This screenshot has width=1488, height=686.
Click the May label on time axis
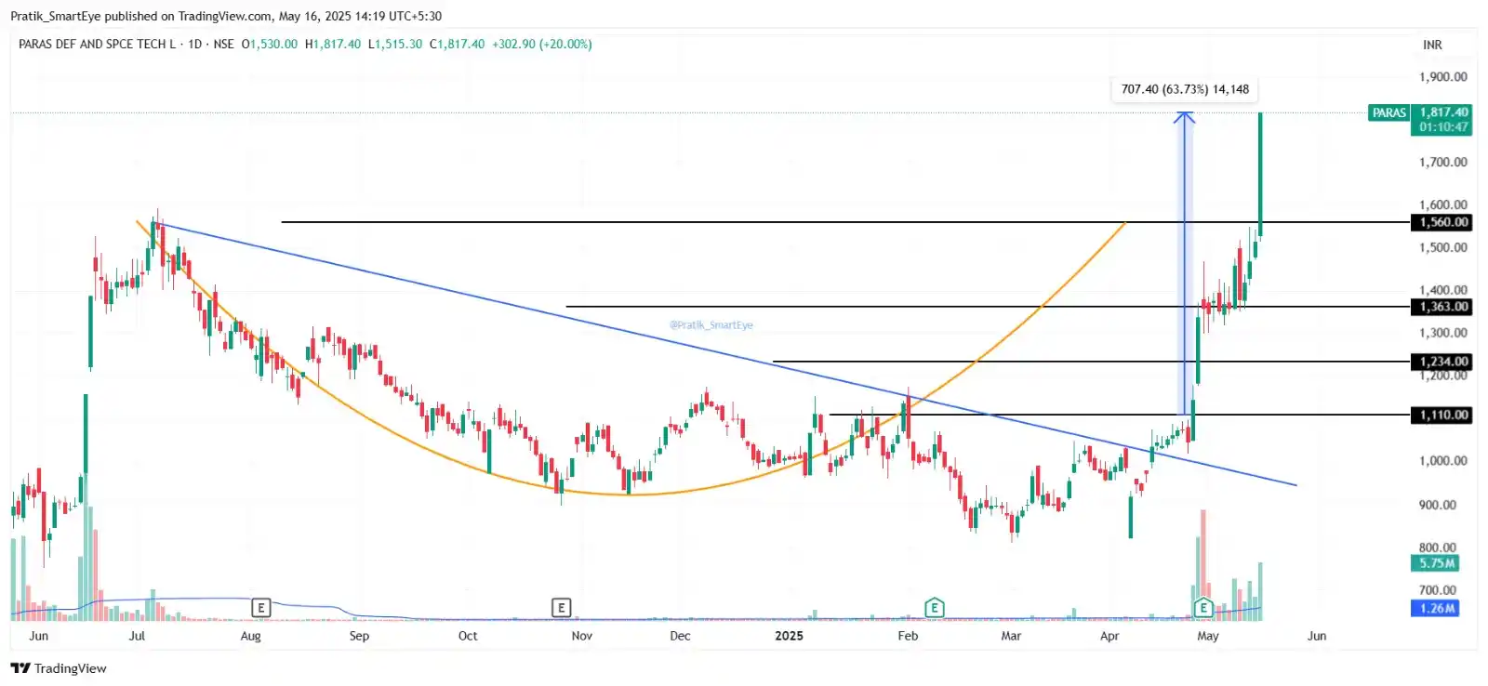click(x=1208, y=636)
